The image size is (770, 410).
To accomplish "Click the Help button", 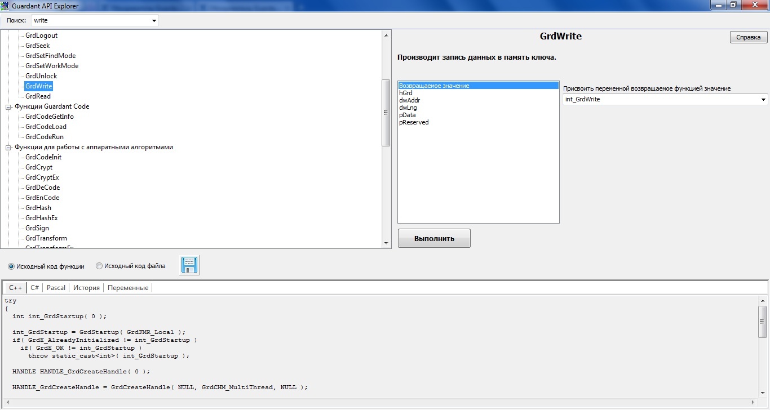I will click(748, 38).
